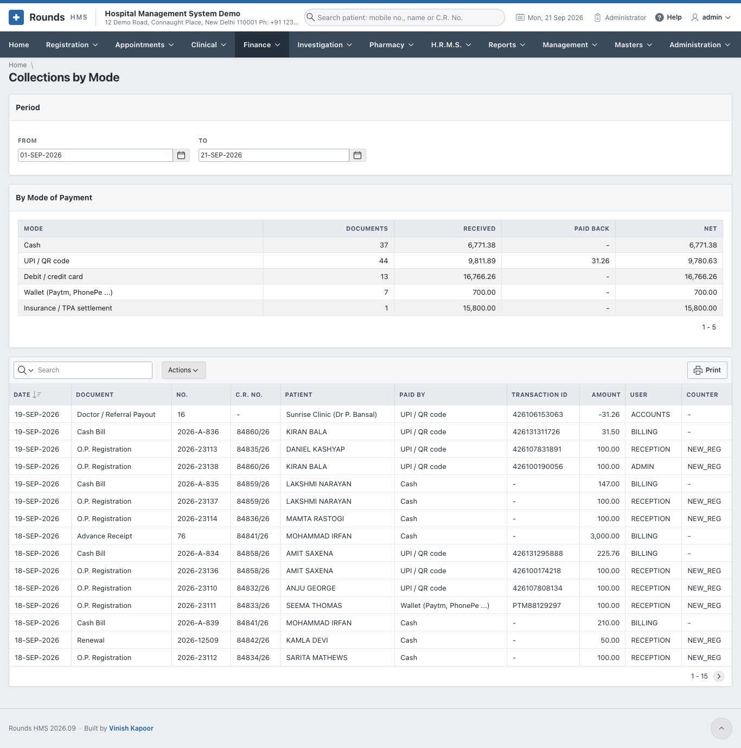Click C.R. No. 84832/26

[253, 588]
